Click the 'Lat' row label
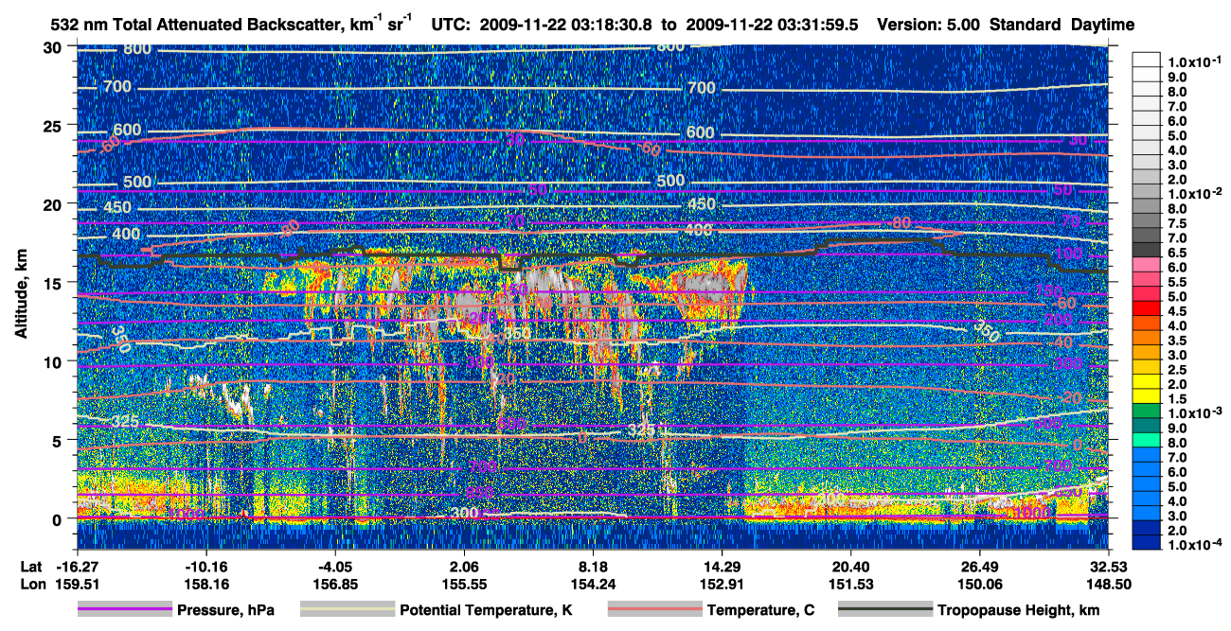This screenshot has width=1231, height=631. pos(31,566)
